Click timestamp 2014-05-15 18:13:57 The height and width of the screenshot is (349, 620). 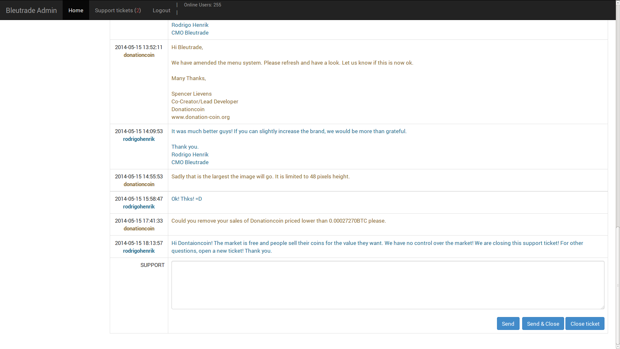(139, 243)
